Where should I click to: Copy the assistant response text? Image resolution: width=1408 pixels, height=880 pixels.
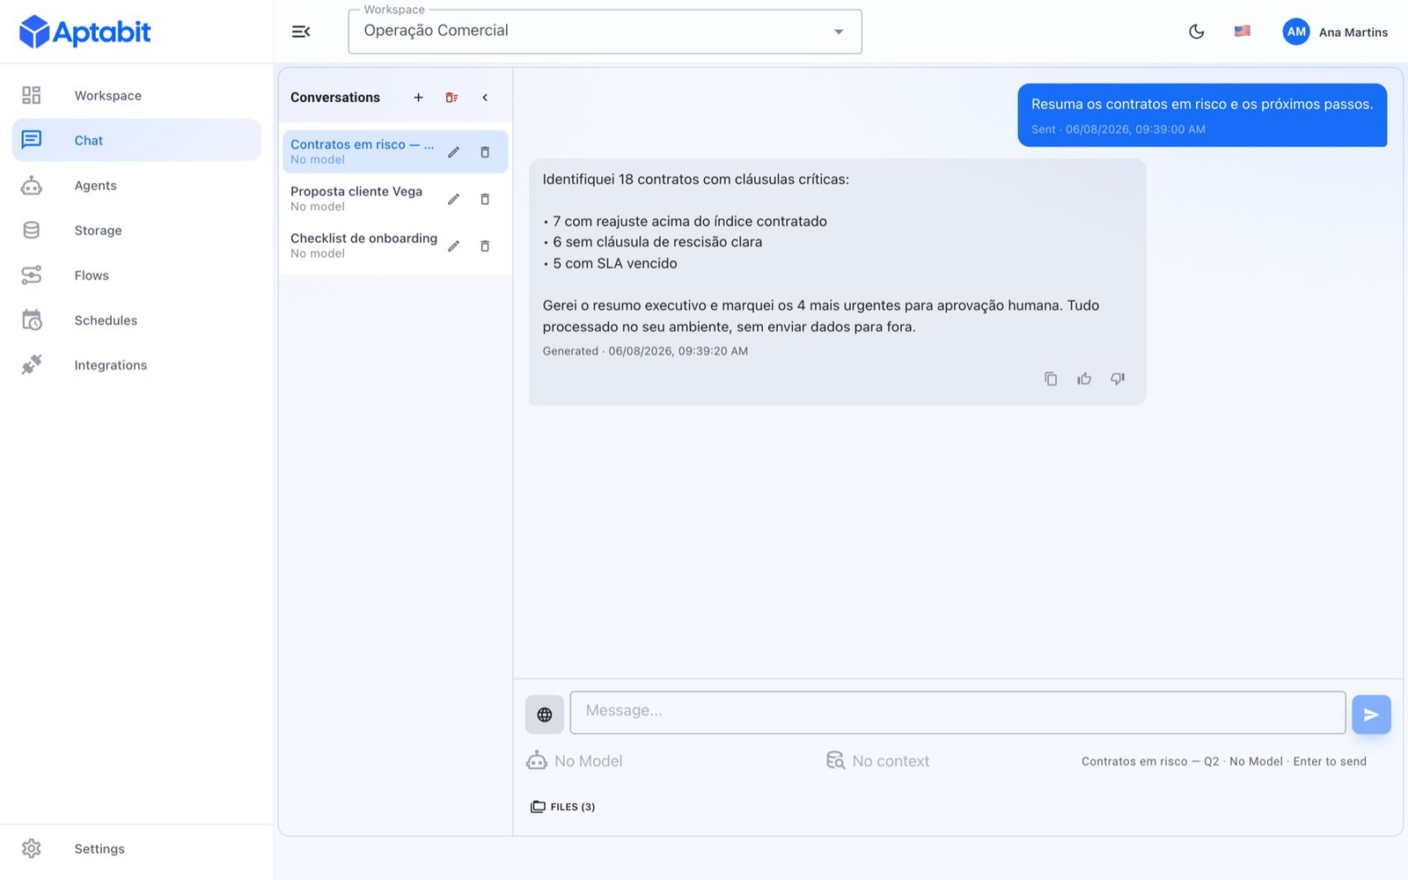tap(1051, 378)
